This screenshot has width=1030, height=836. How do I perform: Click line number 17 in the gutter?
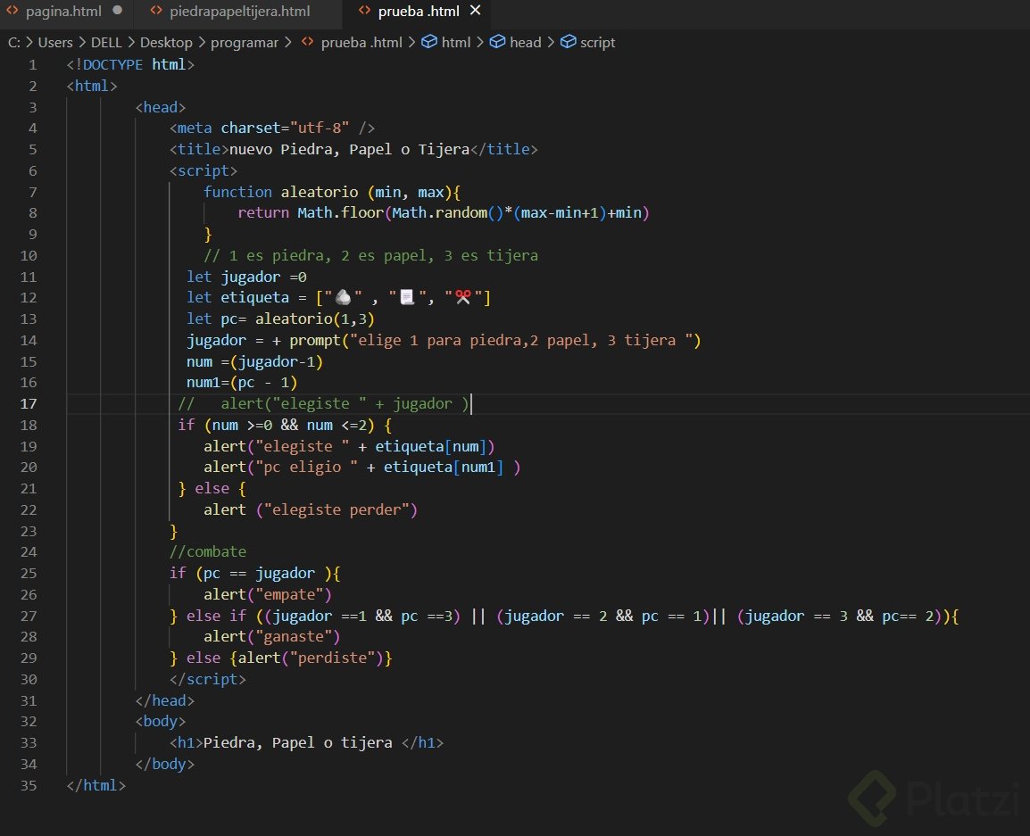[29, 404]
